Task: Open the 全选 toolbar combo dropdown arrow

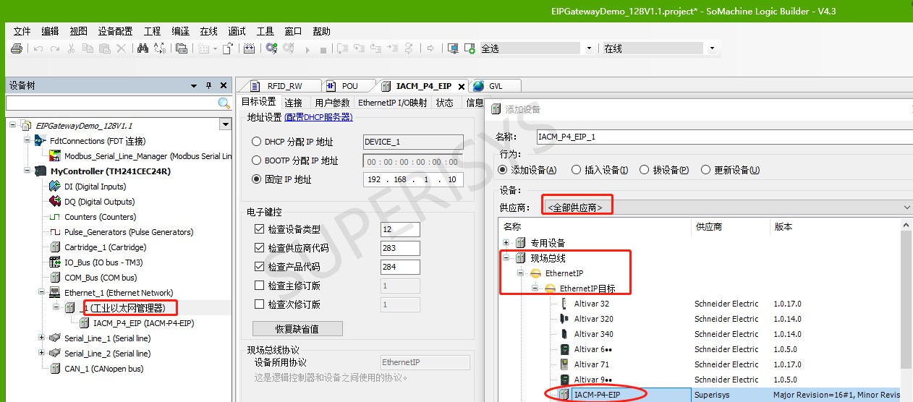Action: click(589, 48)
